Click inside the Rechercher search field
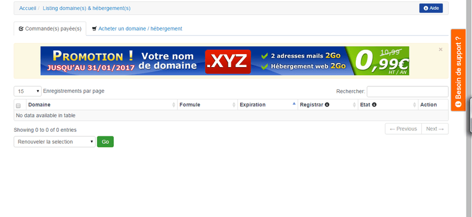The height and width of the screenshot is (217, 472). tap(408, 92)
